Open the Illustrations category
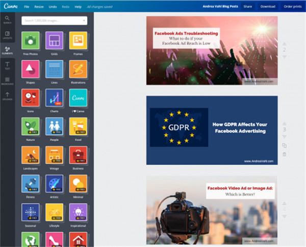The image size is (306, 247). tap(78, 69)
